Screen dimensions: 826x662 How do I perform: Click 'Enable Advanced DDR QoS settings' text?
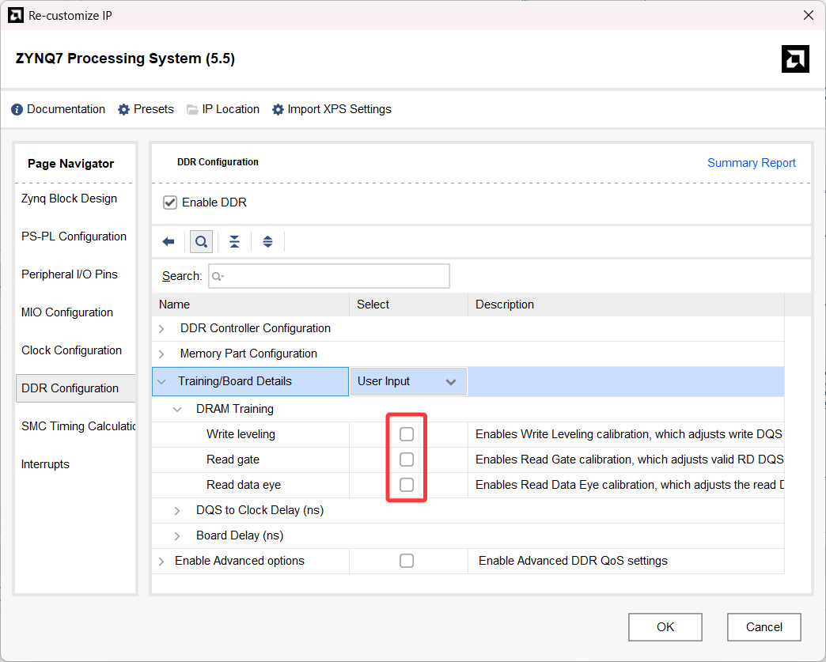[x=573, y=561]
